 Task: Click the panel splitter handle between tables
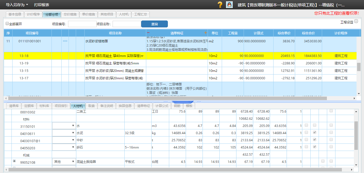coord(182,102)
